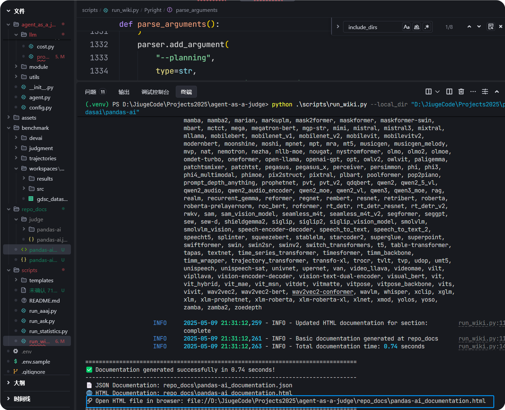Image resolution: width=505 pixels, height=410 pixels.
Task: Toggle Find in Selection icon
Action: tap(491, 27)
